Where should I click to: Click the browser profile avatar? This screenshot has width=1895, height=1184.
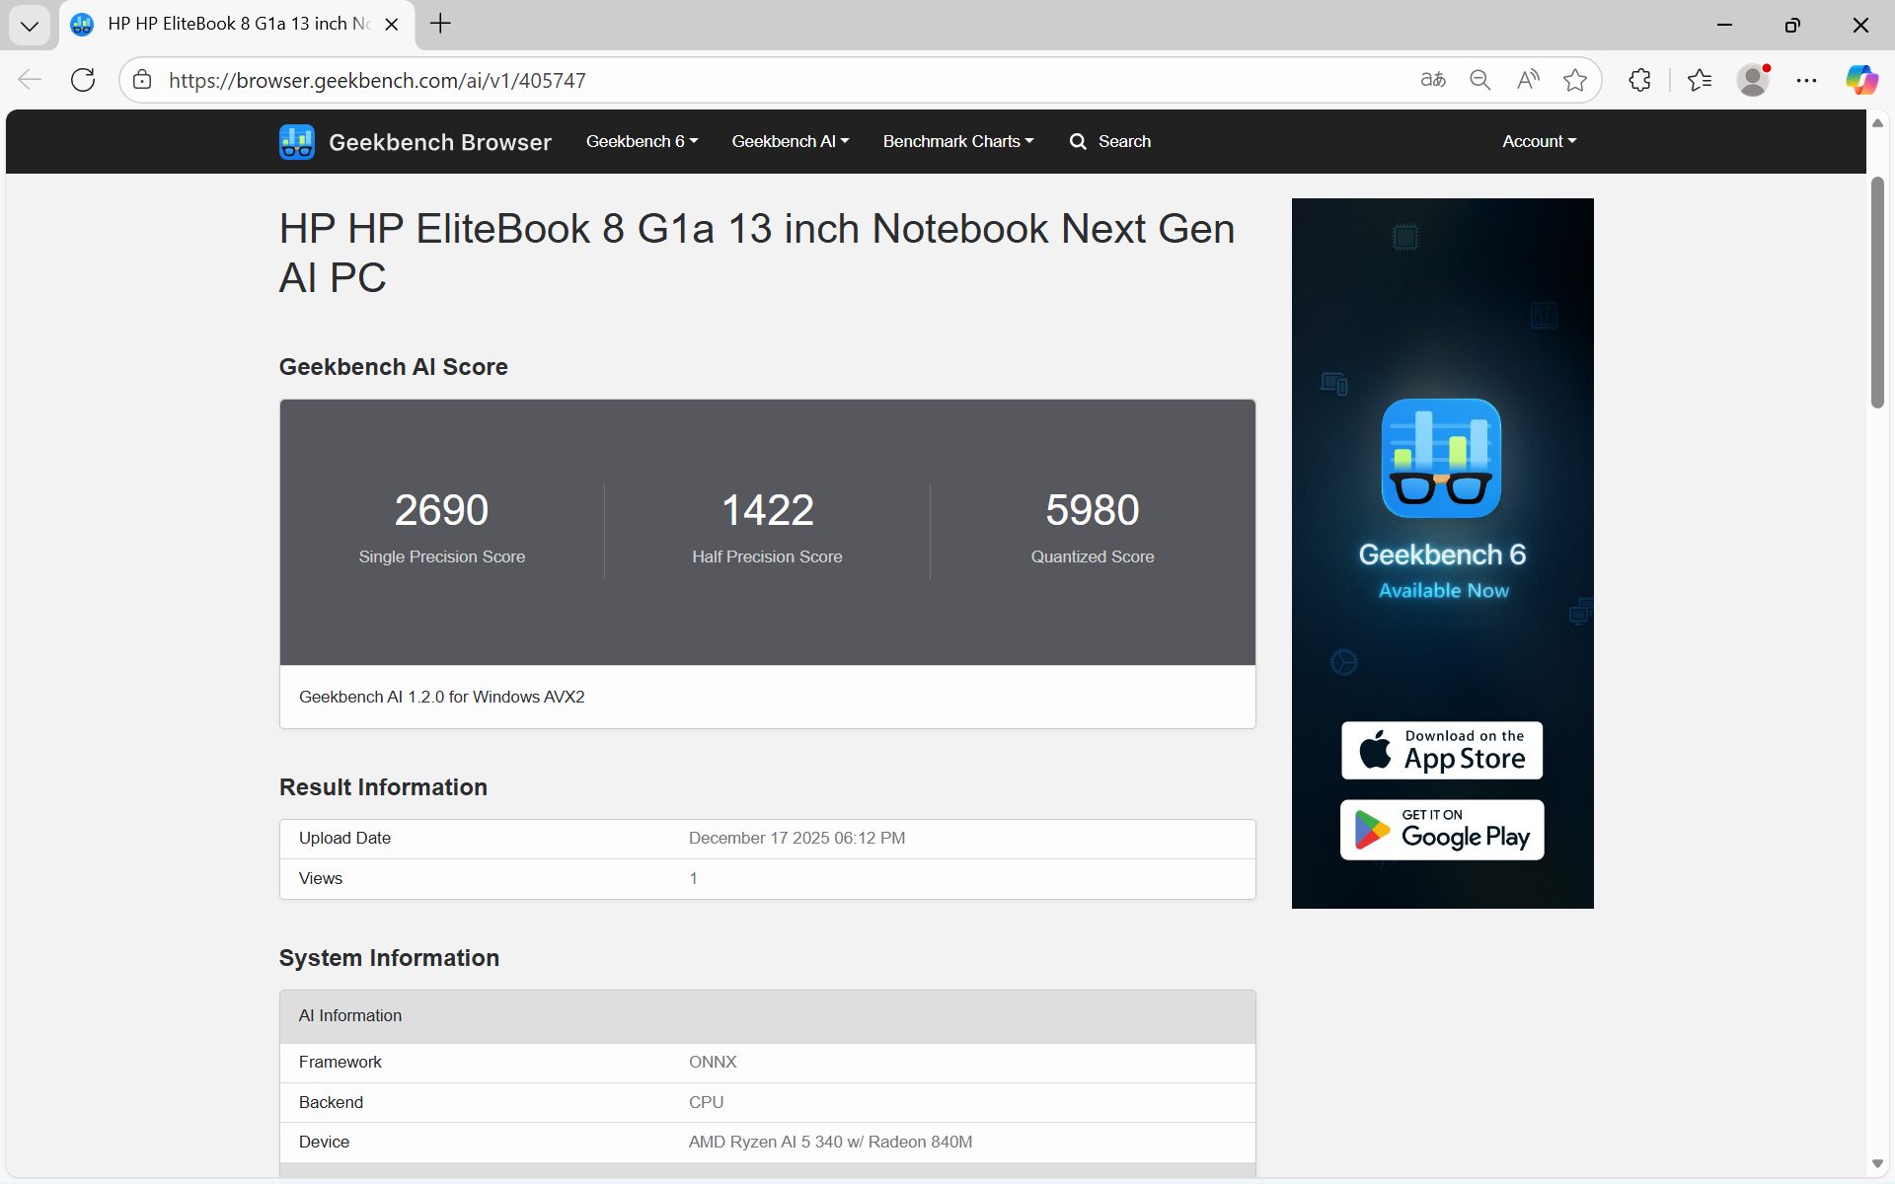1753,80
